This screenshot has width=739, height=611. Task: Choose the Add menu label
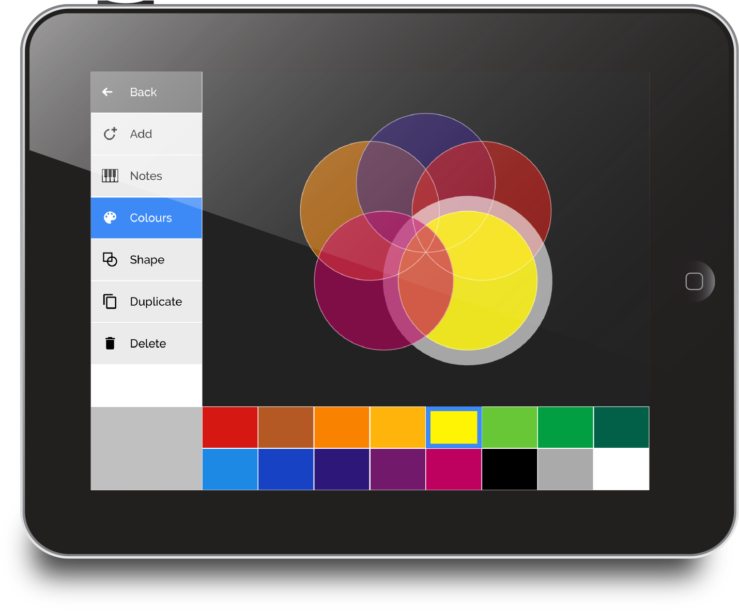pos(141,134)
